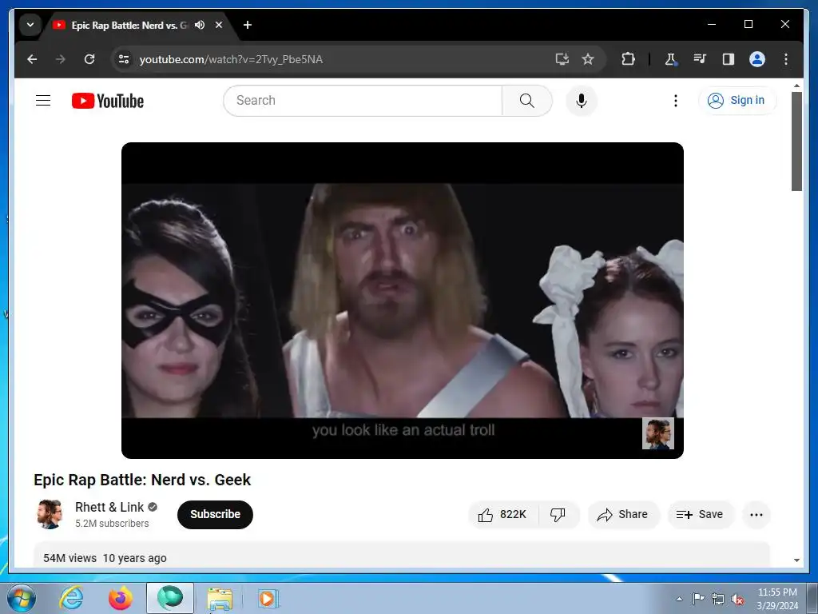Click the Sign in button

pyautogui.click(x=737, y=100)
